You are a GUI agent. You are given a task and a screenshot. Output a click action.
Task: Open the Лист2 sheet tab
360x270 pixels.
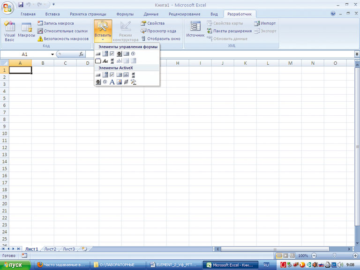[50, 249]
